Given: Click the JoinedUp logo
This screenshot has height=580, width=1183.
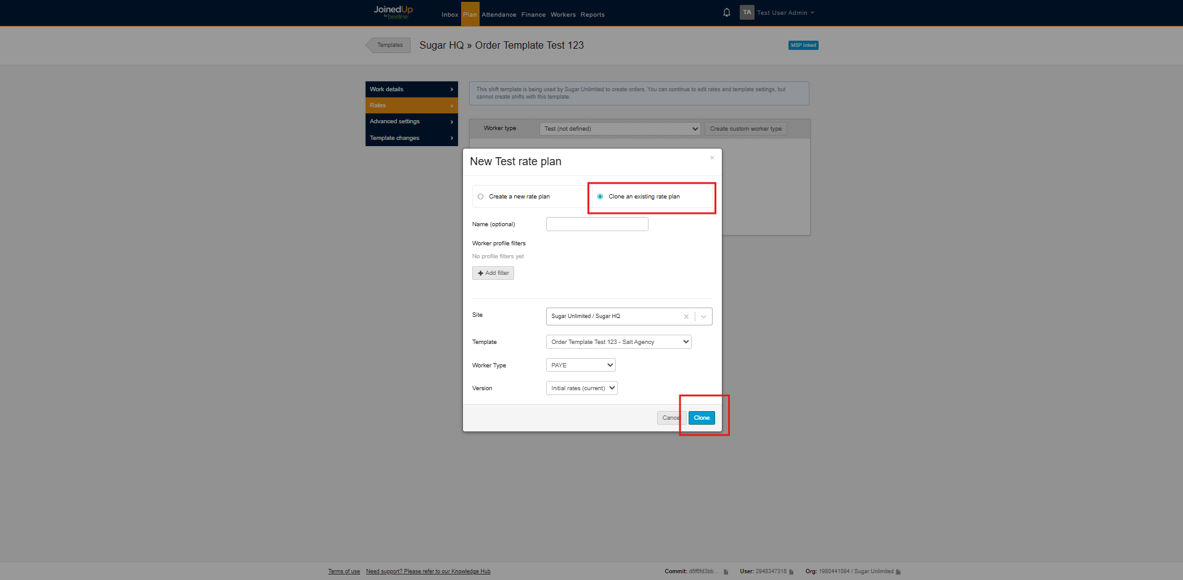Looking at the screenshot, I should point(393,12).
